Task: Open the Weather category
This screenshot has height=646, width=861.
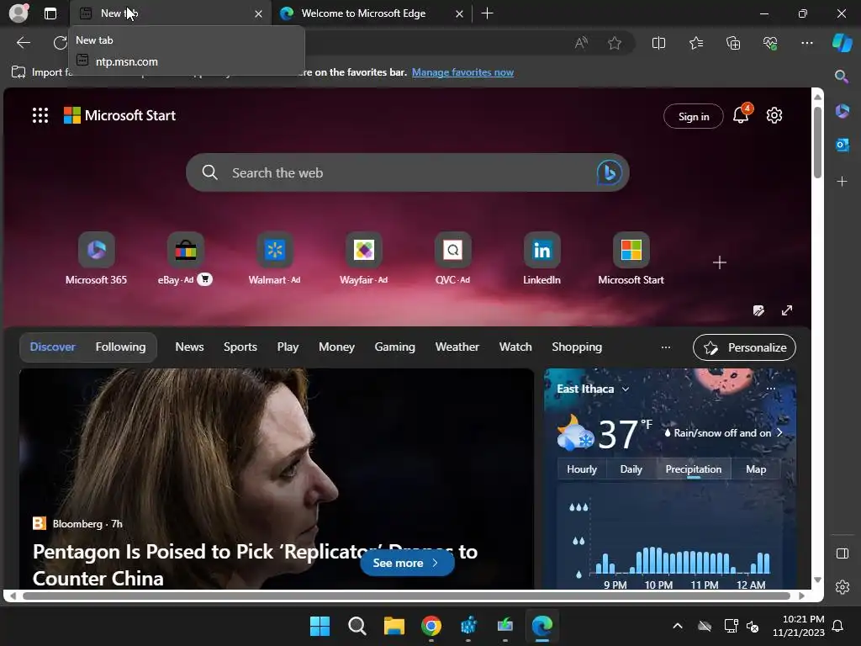Action: [457, 347]
